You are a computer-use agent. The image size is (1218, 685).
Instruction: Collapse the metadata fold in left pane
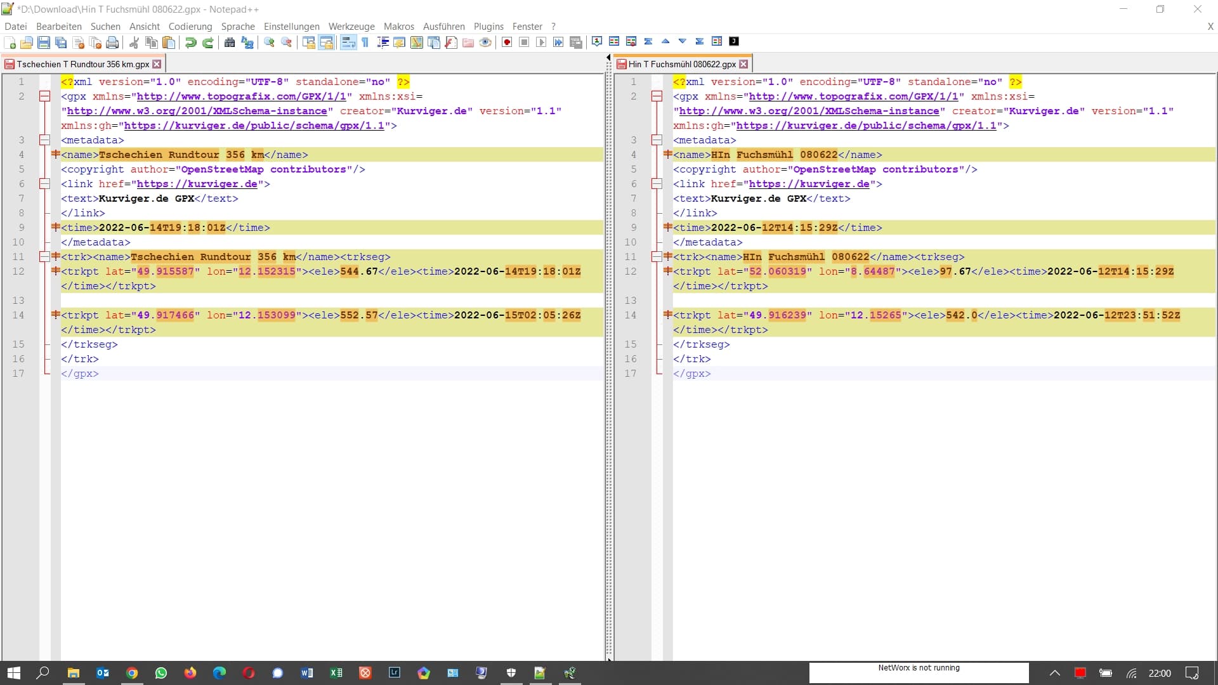point(44,140)
